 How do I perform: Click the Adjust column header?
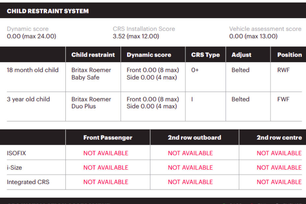tap(242, 55)
